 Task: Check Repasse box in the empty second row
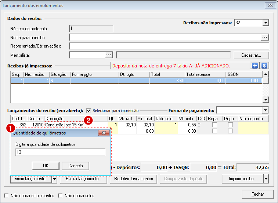pyautogui.click(x=214, y=131)
